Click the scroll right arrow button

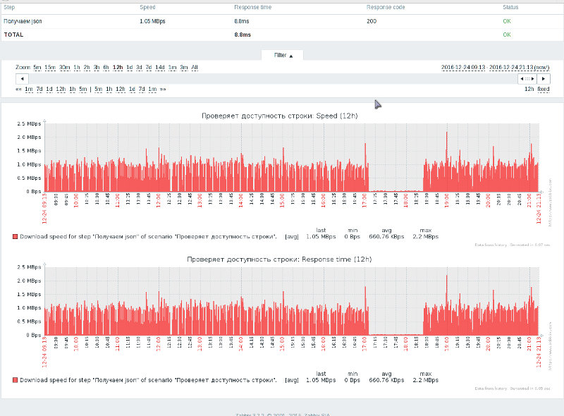pos(543,78)
